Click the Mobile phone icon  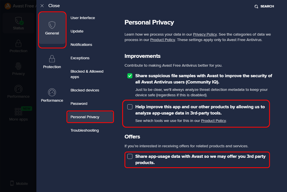[12, 183]
